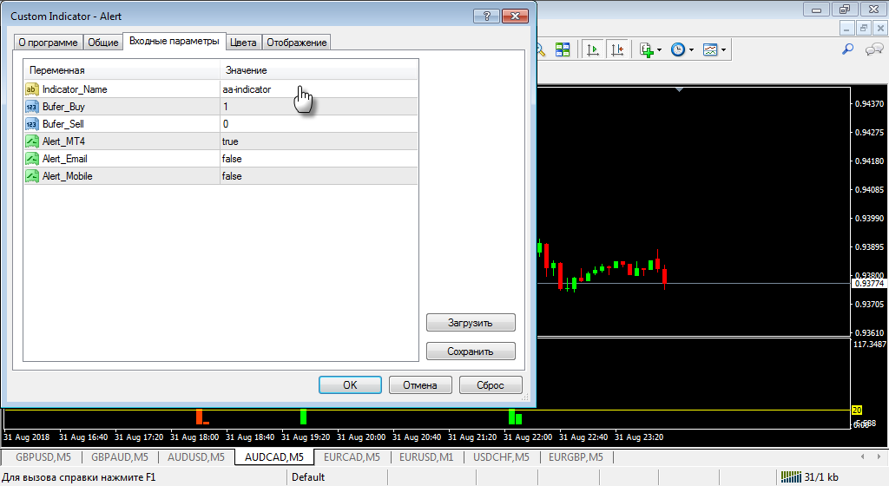
Task: Click the 31/1 kb traffic indicator
Action: (x=821, y=477)
